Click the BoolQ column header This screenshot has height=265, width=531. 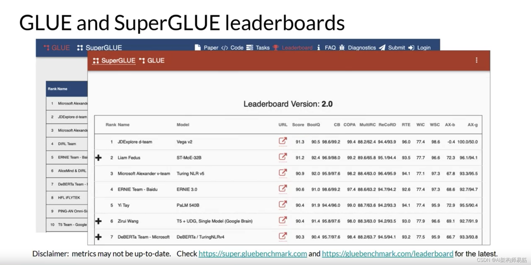[313, 125]
